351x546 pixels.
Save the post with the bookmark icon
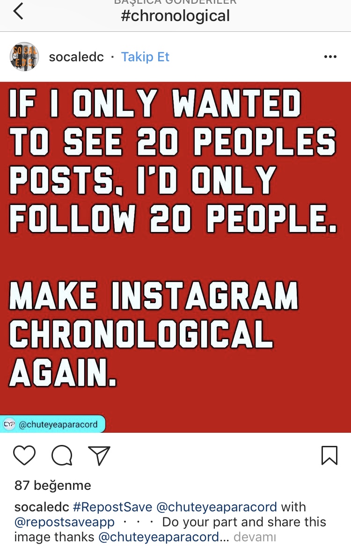[329, 455]
